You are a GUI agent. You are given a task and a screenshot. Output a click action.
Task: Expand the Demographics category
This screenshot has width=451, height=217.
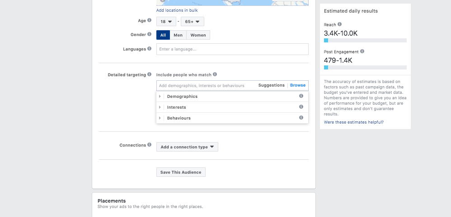pyautogui.click(x=232, y=97)
